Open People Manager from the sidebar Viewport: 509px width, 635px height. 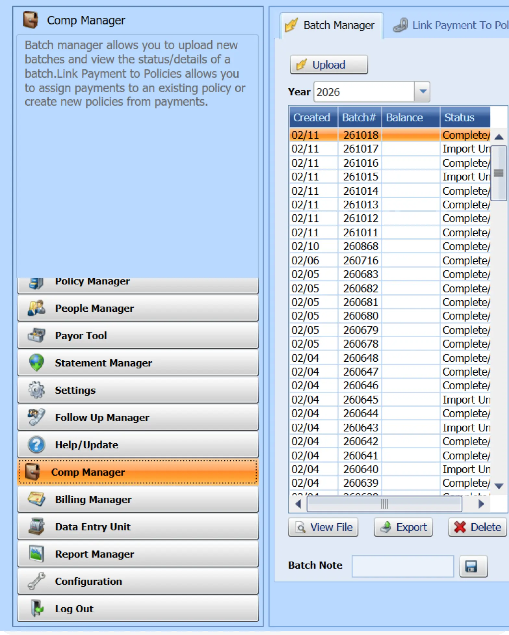pyautogui.click(x=138, y=308)
